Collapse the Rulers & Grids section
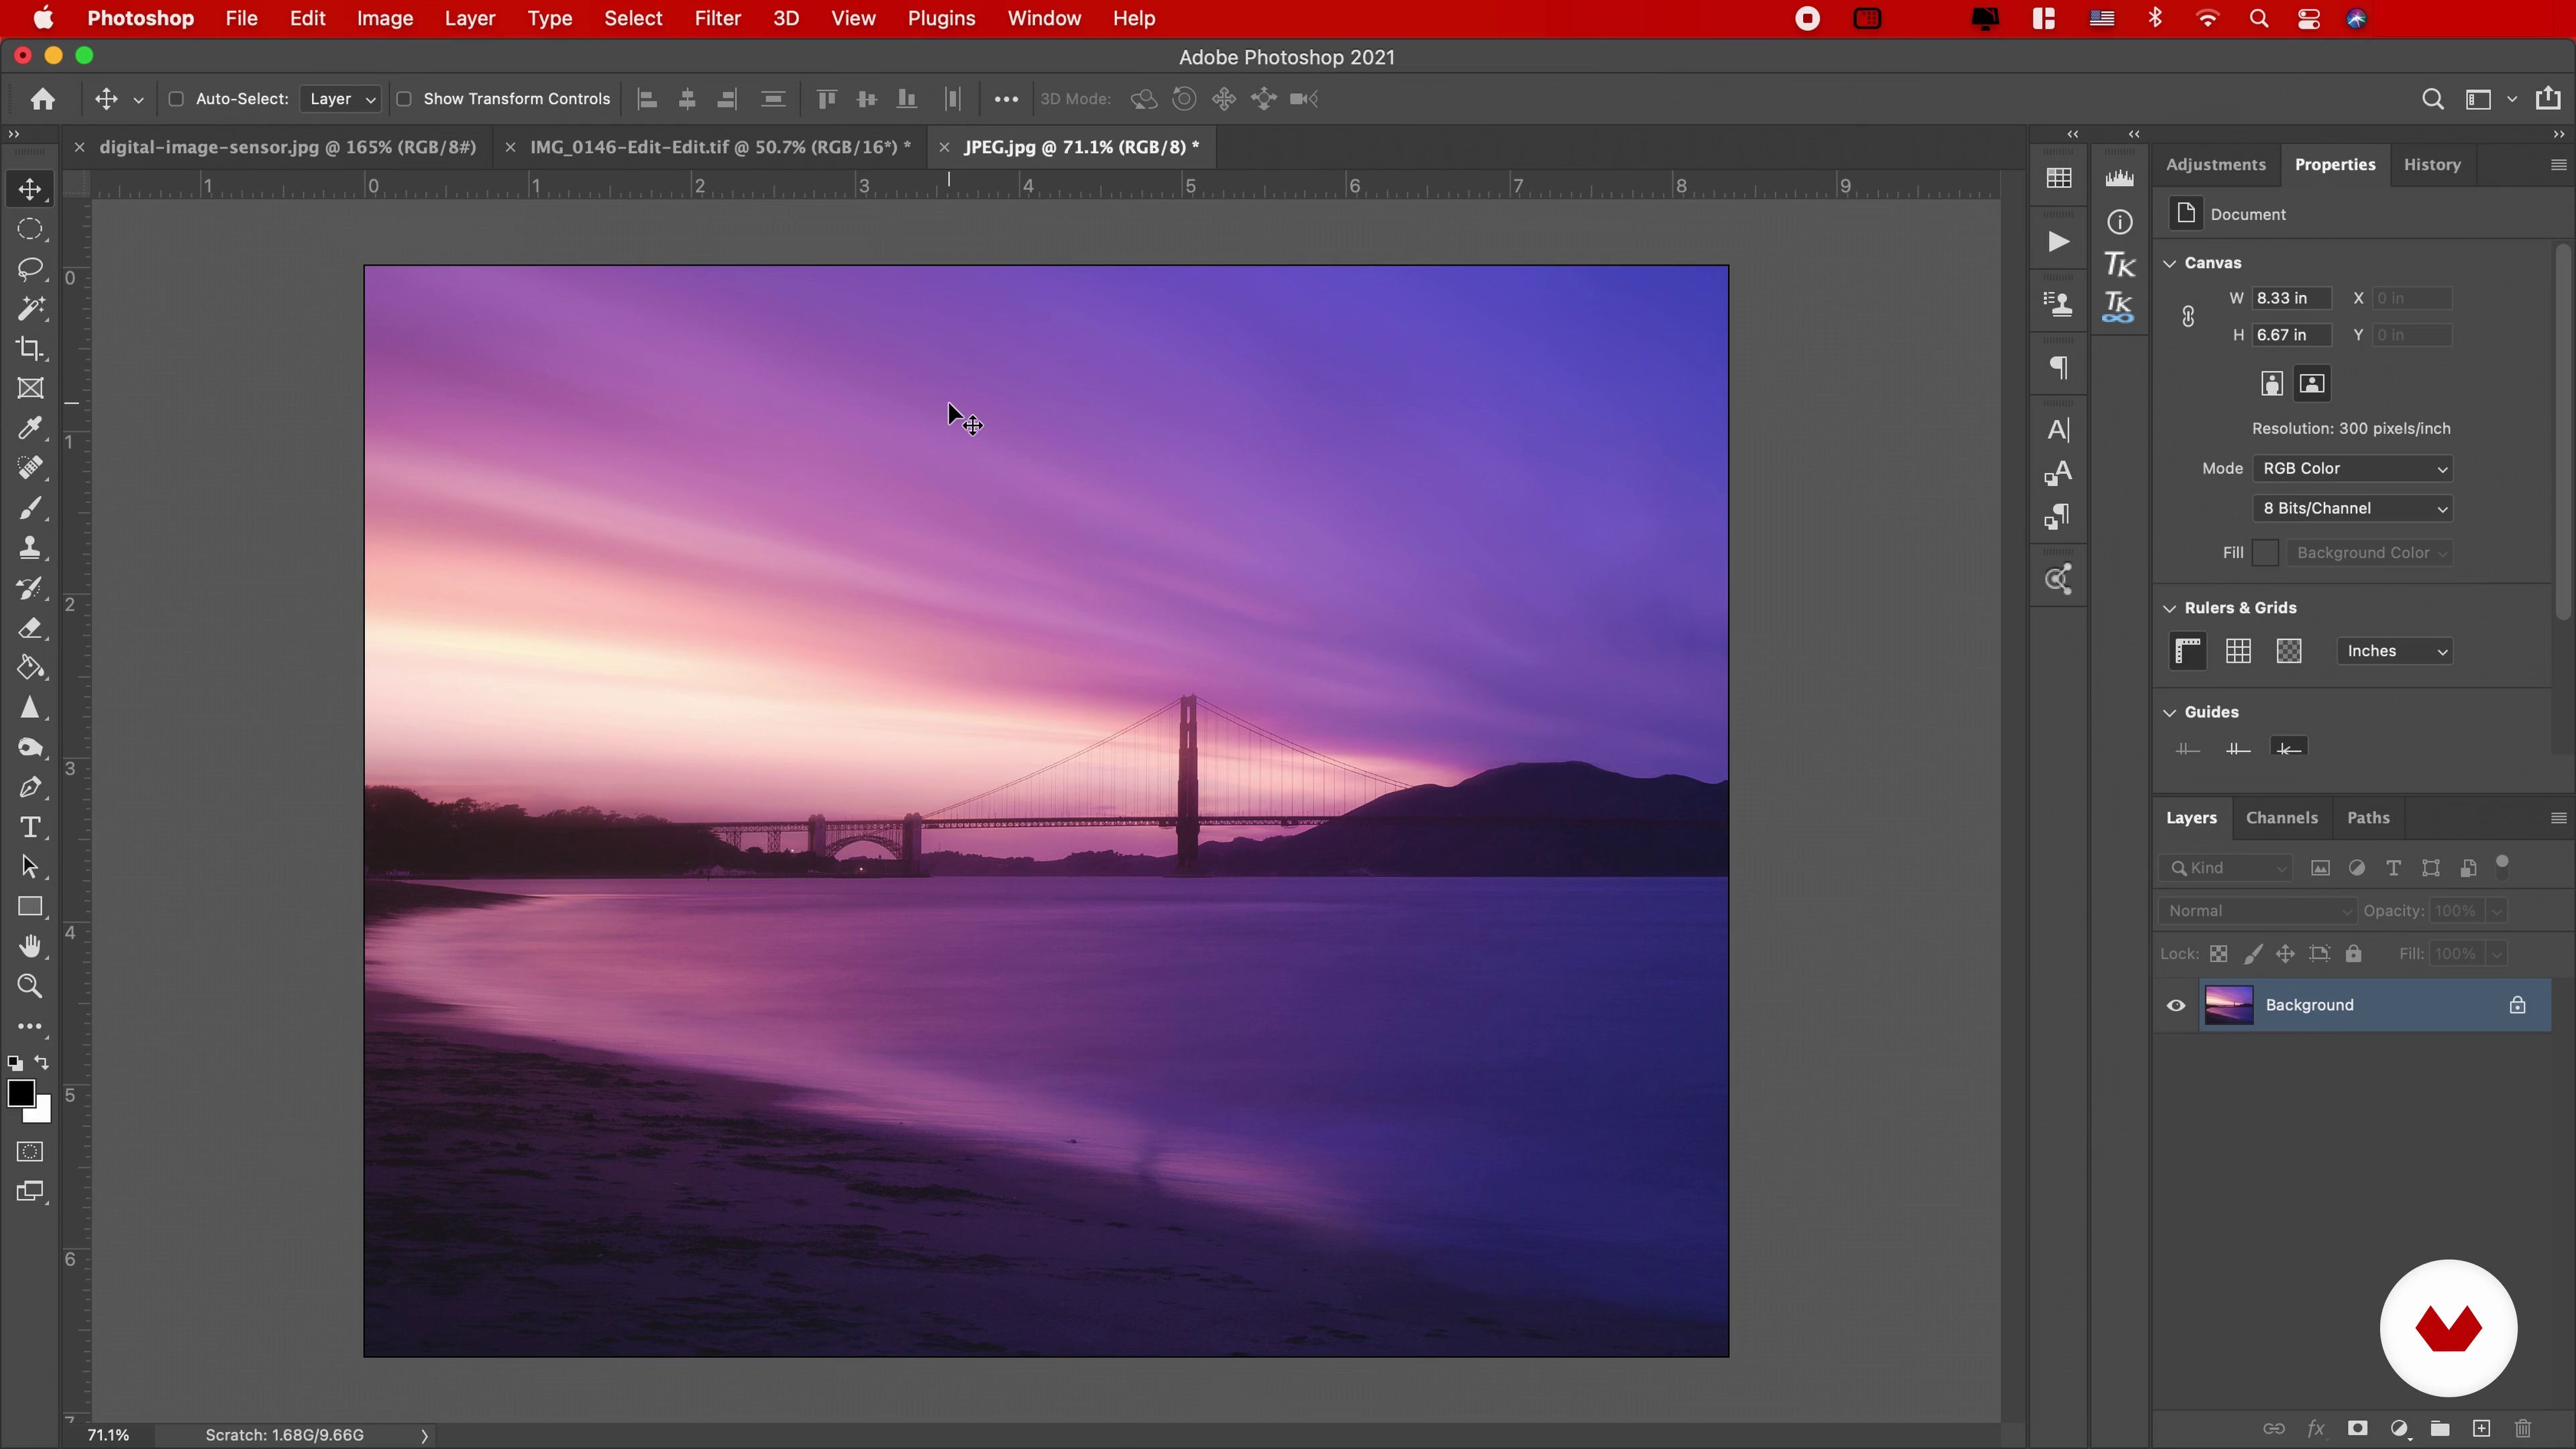This screenshot has height=1449, width=2576. click(x=2169, y=608)
